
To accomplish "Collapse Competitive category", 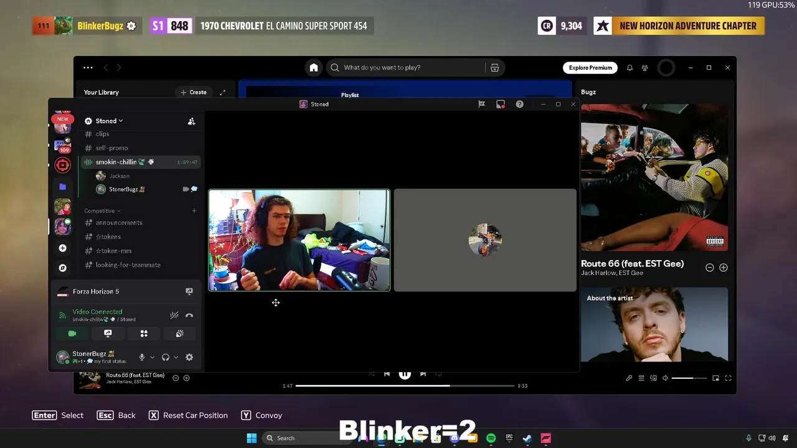I will click(102, 211).
